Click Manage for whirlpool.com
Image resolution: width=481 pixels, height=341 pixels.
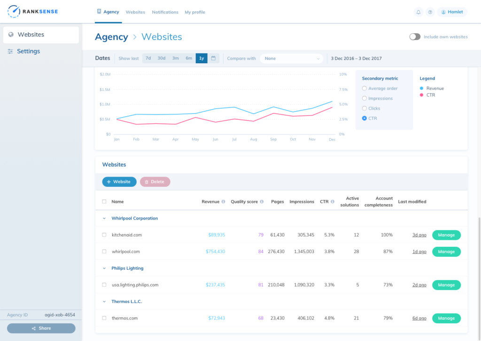coord(446,252)
